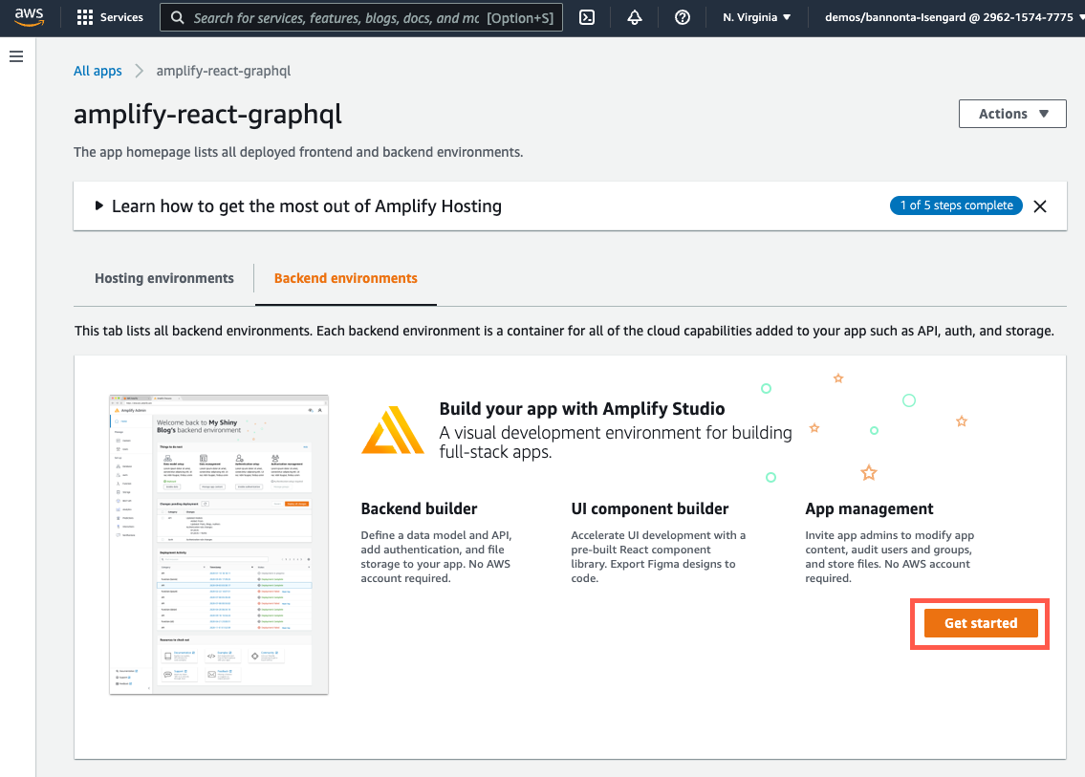Click the search magnifier icon
The width and height of the screenshot is (1085, 777).
point(176,17)
